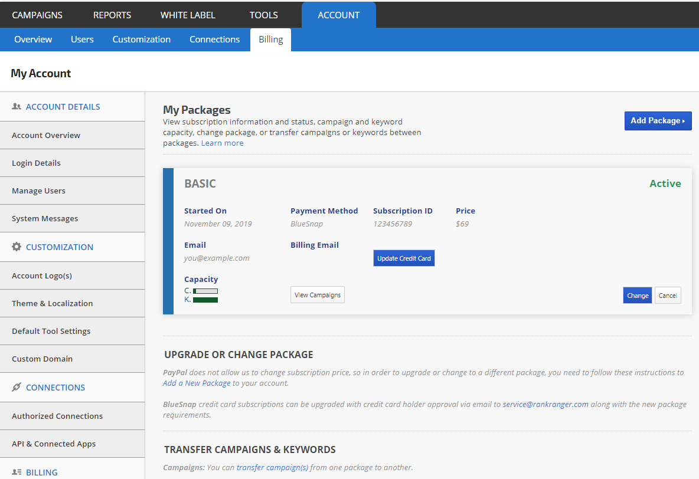Click the campaigns capacity bar
Screen dimensions: 699x479
coord(205,291)
